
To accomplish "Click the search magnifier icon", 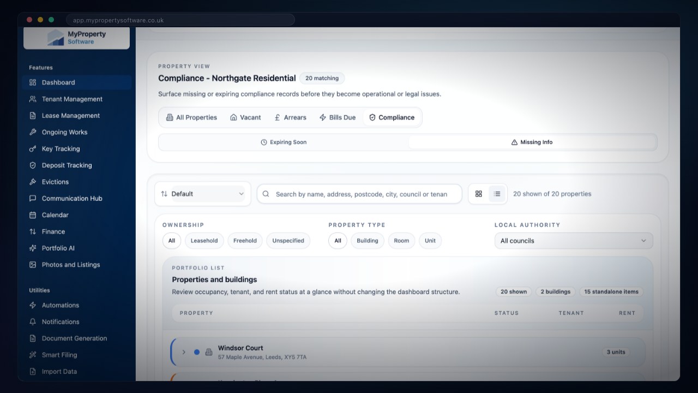I will click(x=266, y=194).
